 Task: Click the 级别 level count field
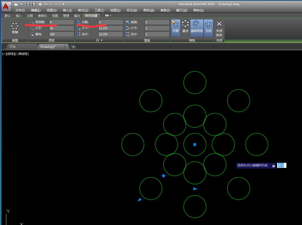pyautogui.click(x=157, y=22)
